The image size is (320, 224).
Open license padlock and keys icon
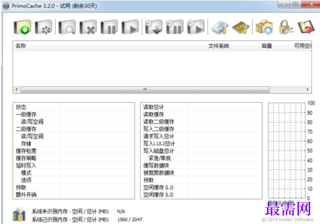286,27
